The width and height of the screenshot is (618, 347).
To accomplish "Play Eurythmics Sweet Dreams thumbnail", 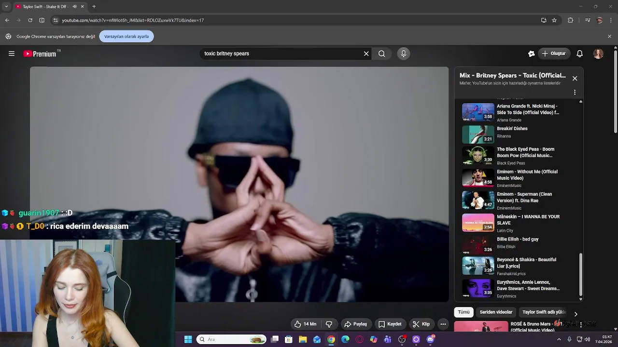I will point(478,288).
